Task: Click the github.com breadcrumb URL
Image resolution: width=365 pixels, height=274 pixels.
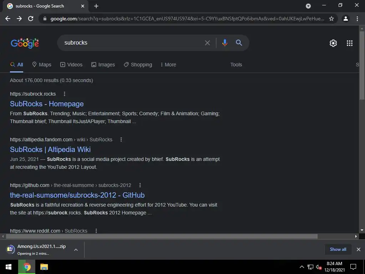Action: click(x=71, y=185)
